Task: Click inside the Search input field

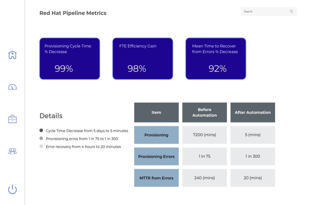Action: coord(264,12)
